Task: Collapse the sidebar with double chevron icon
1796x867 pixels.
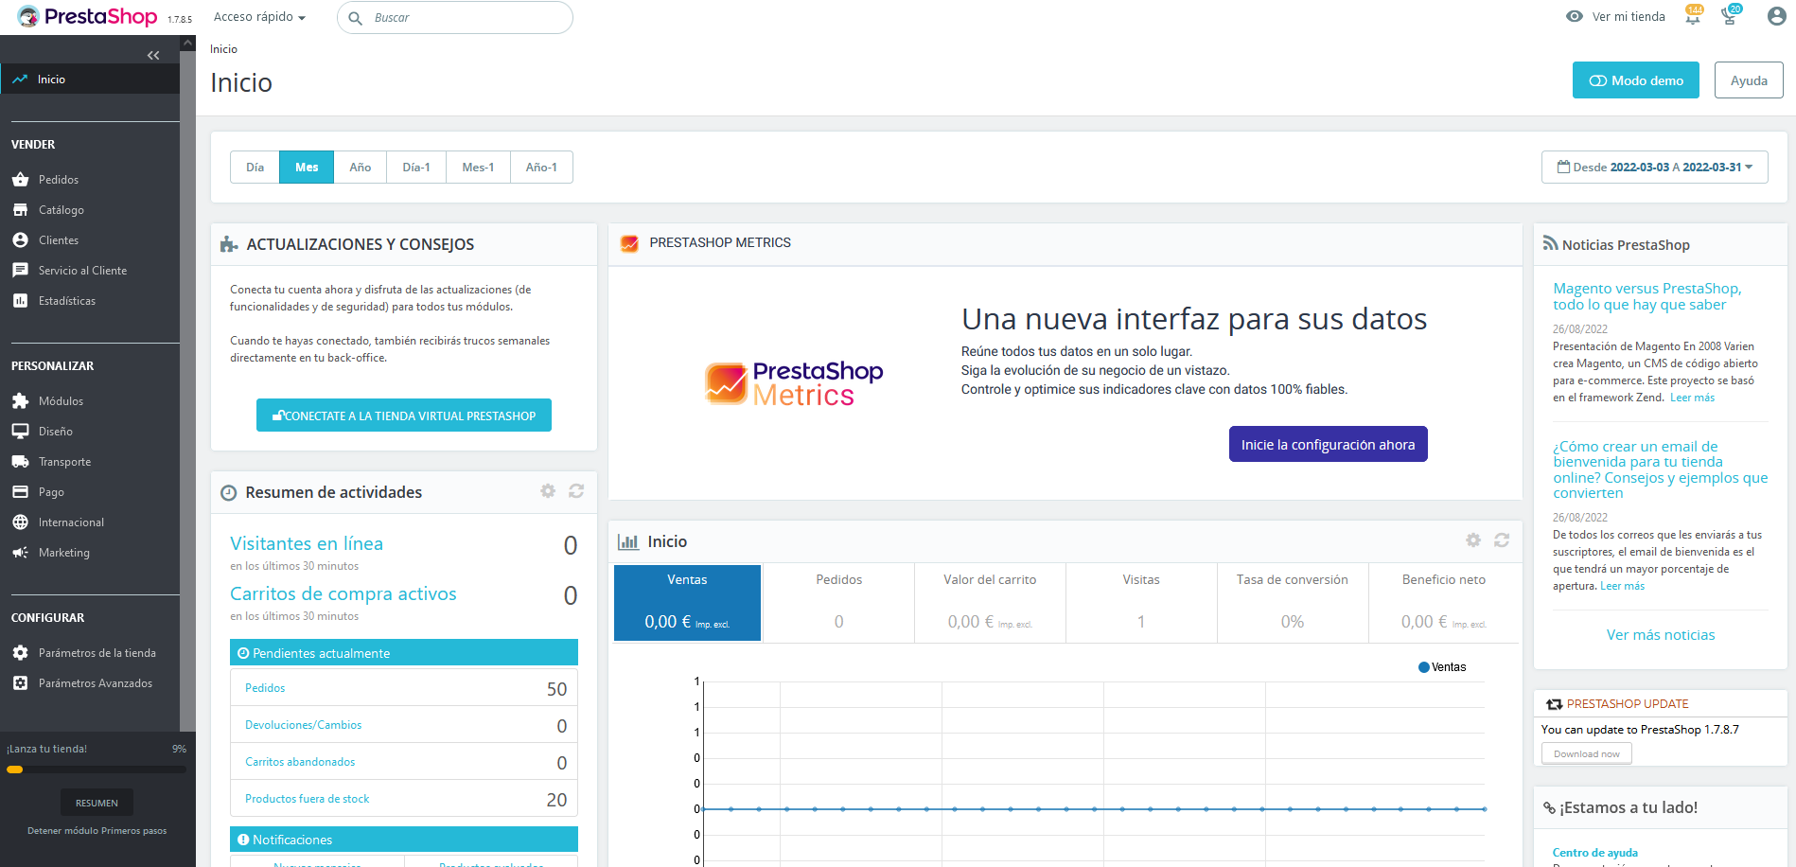Action: point(153,56)
